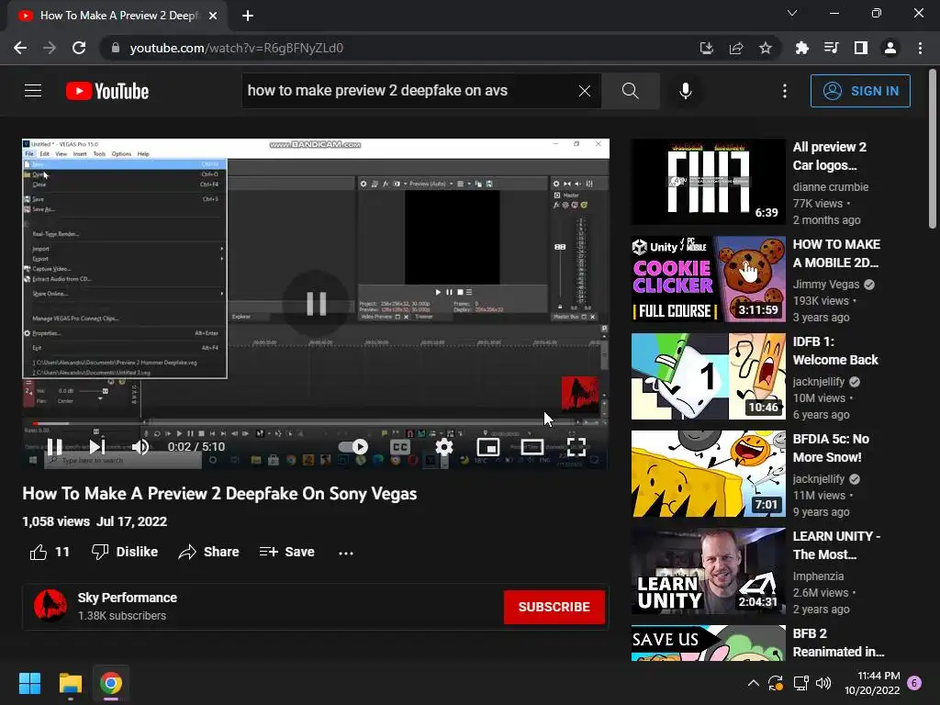
Task: Open the BFDIA 5c: No More Snow! title
Action: 831,448
